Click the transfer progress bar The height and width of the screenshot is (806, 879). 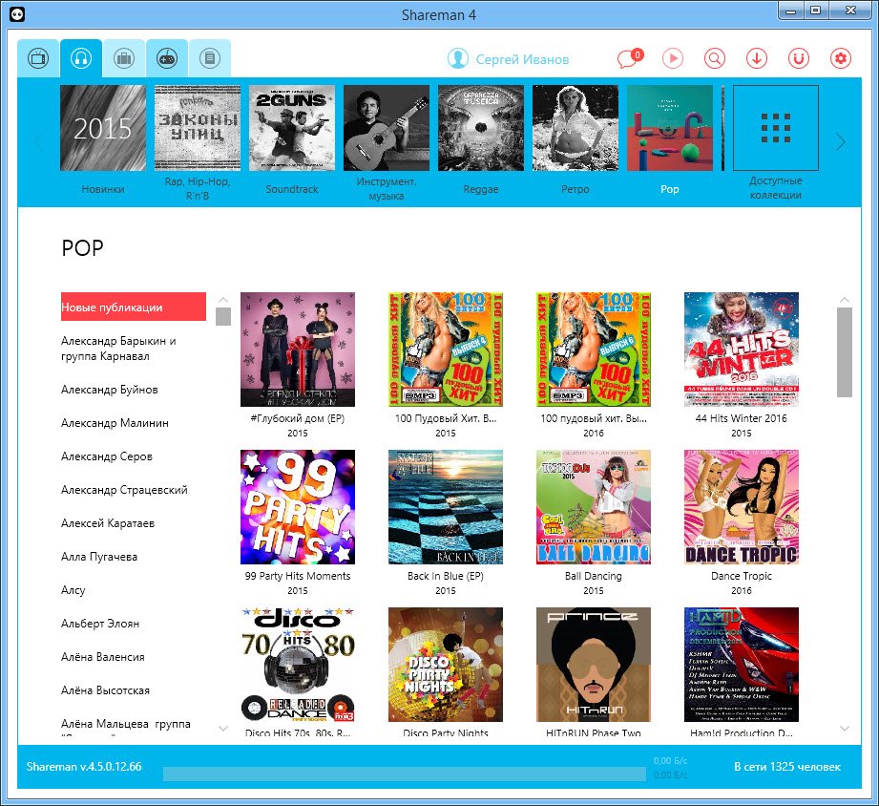point(404,774)
